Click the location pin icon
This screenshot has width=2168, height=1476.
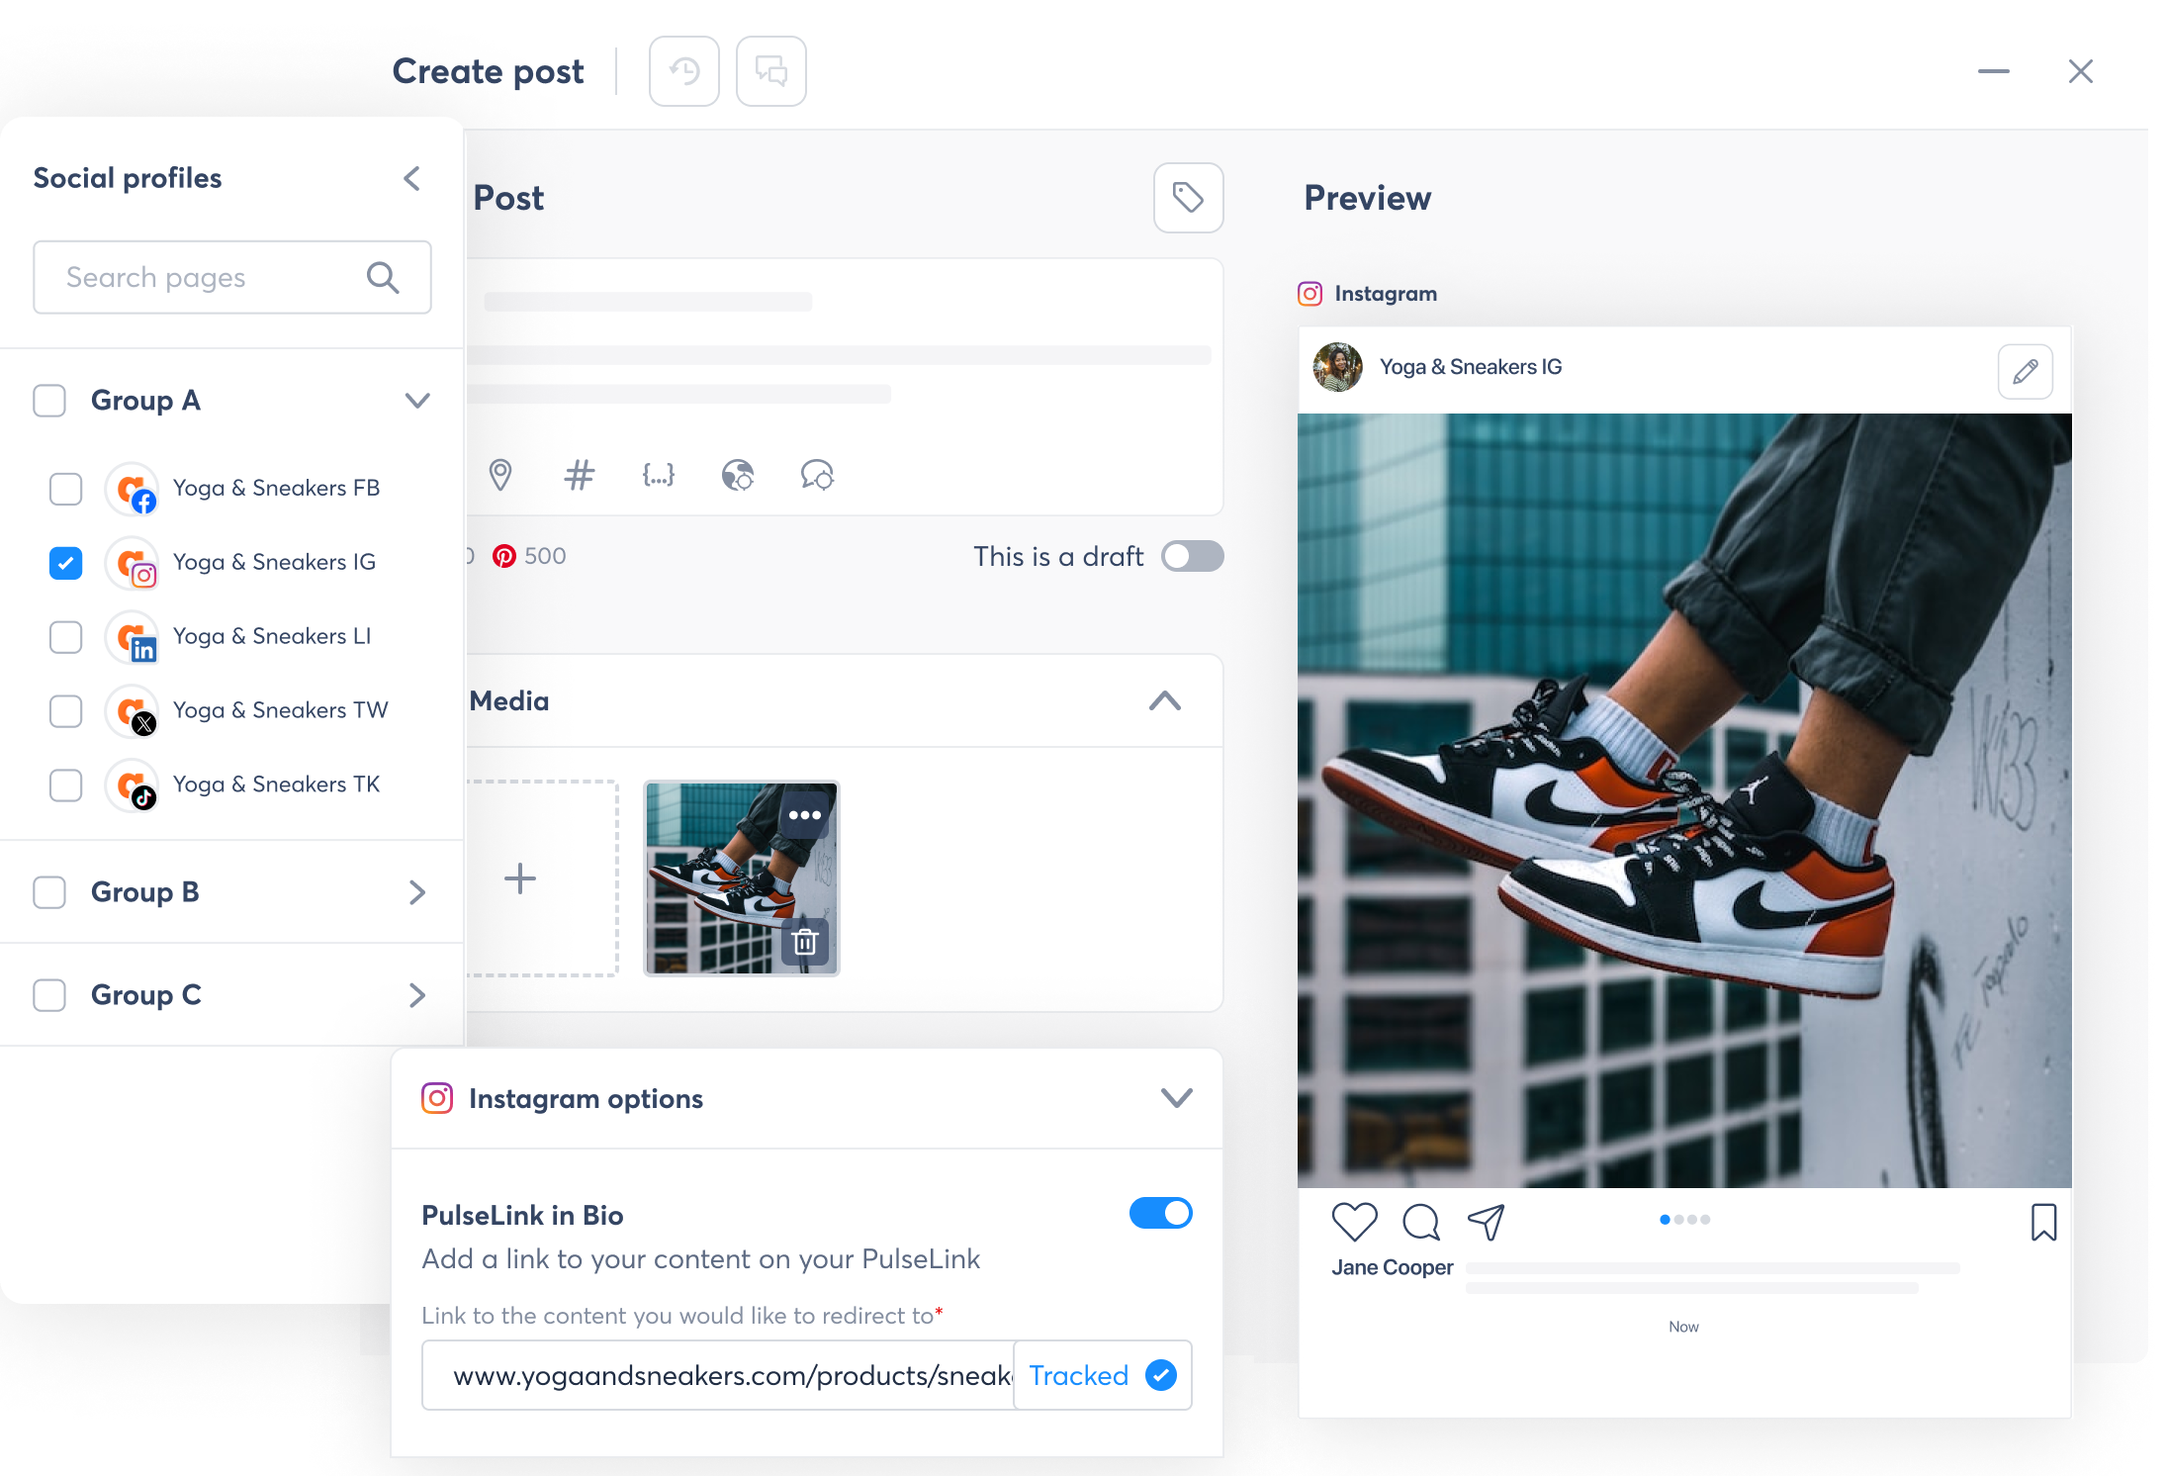pyautogui.click(x=500, y=476)
